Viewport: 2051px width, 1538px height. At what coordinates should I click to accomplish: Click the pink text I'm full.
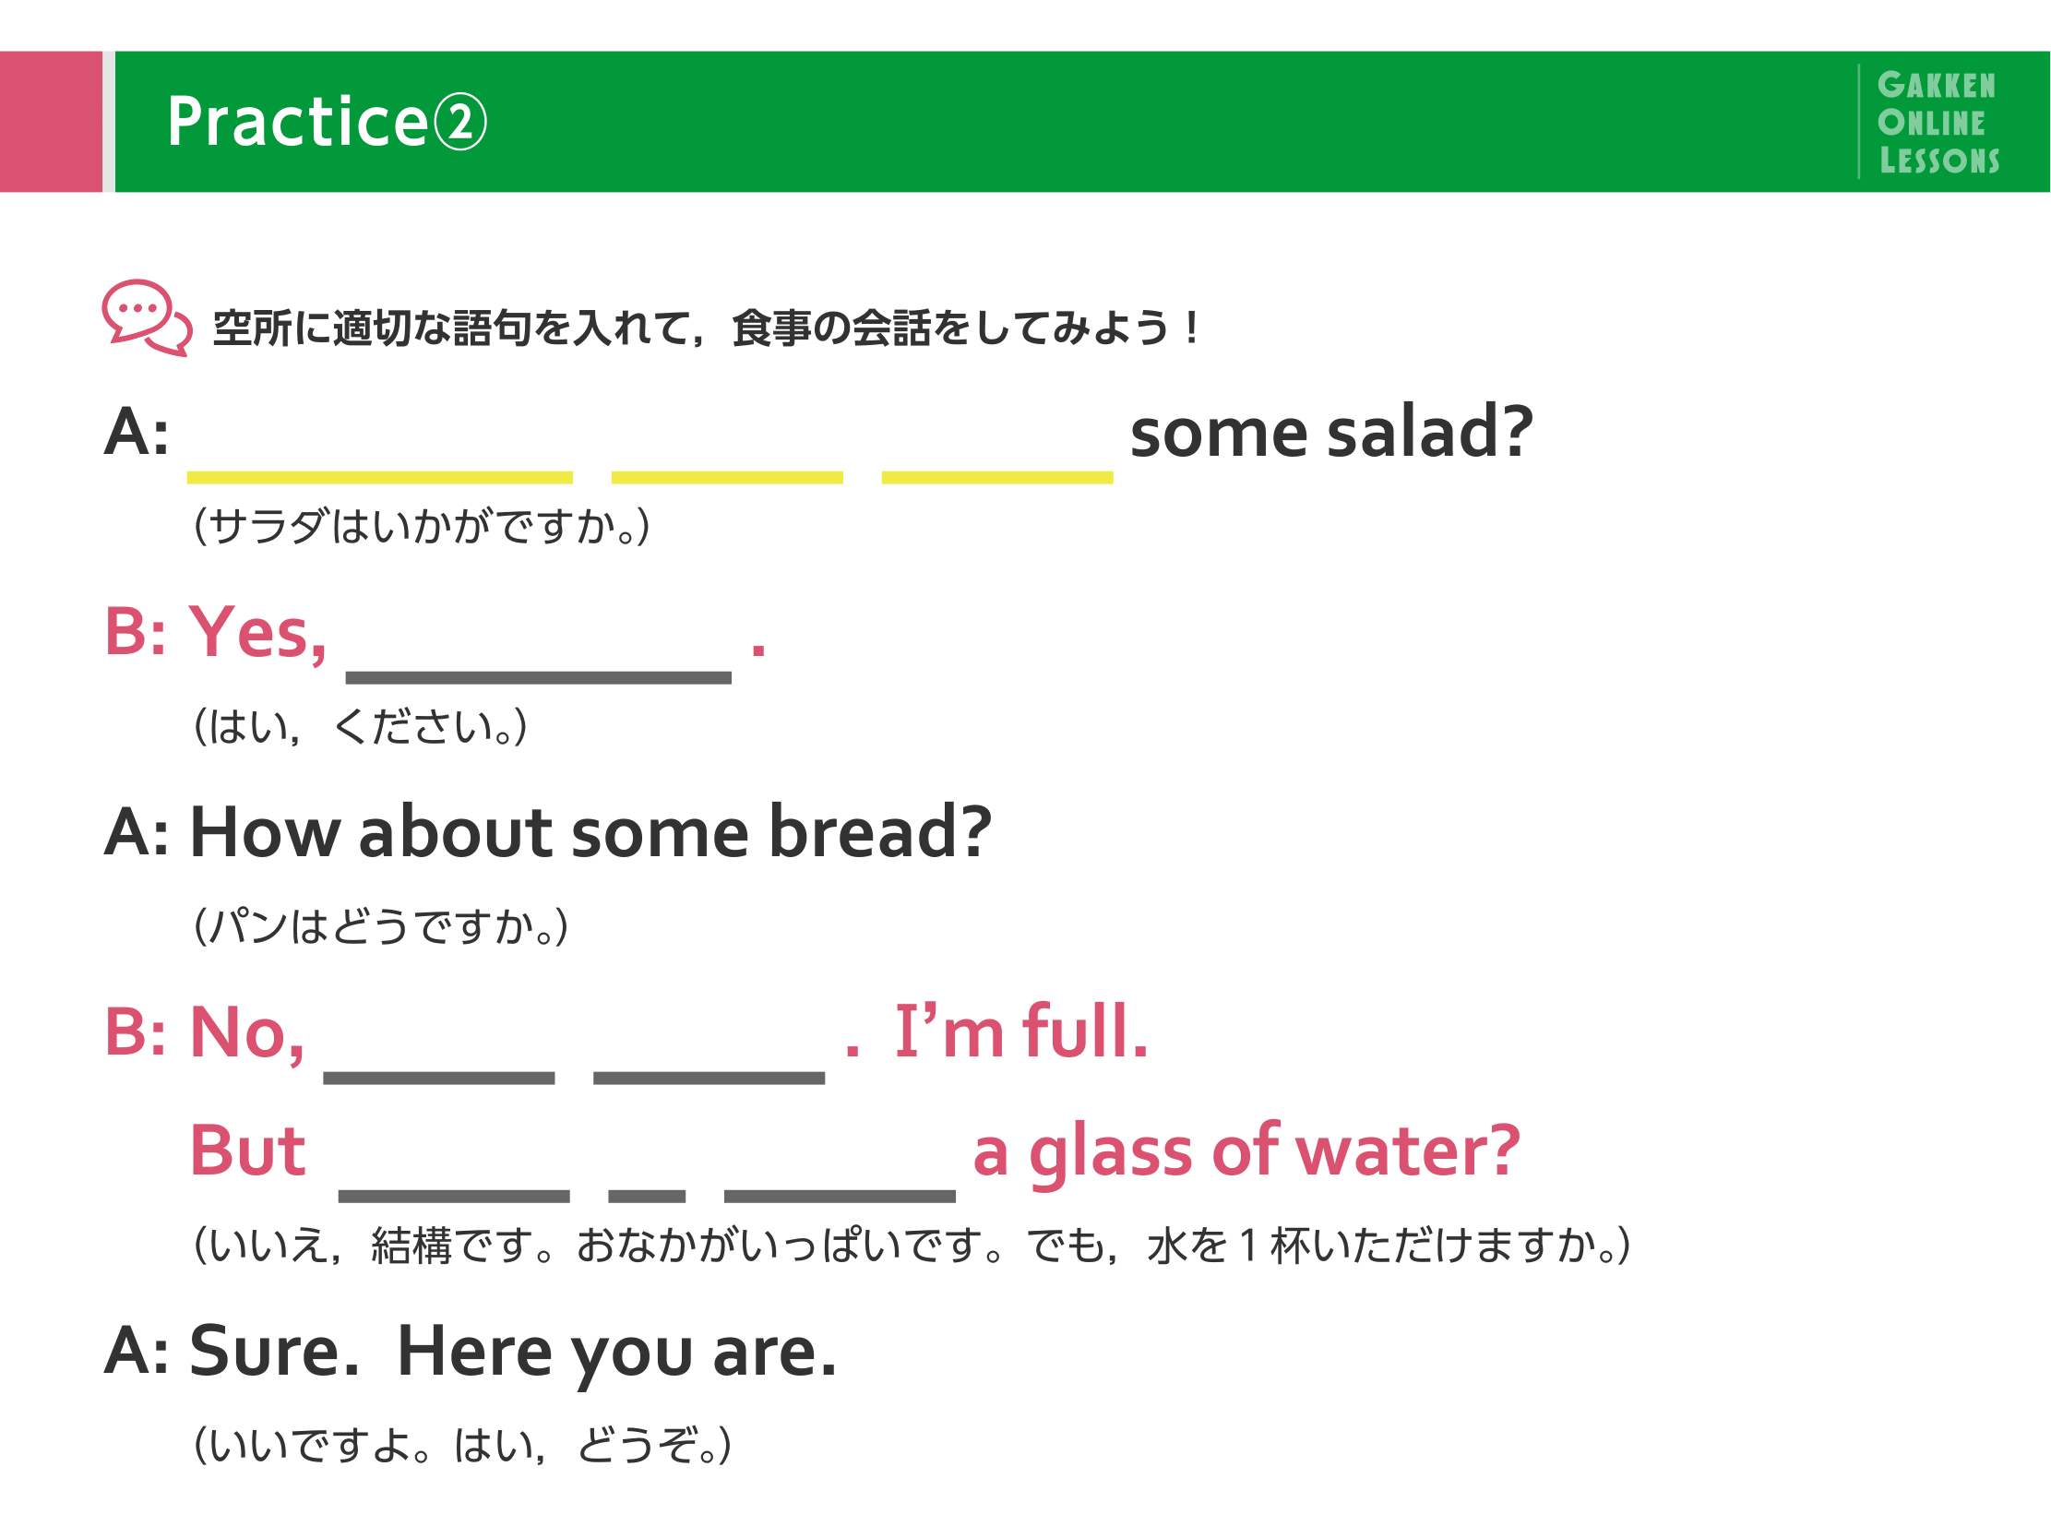[x=1020, y=1031]
